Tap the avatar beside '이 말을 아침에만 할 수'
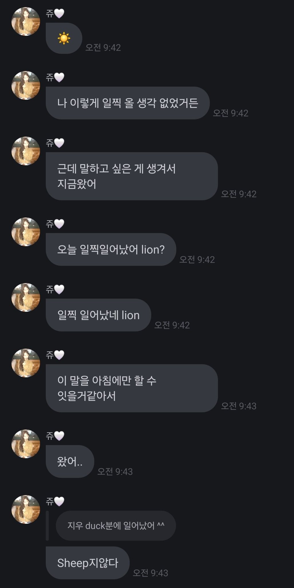This screenshot has height=588, width=294. (26, 363)
